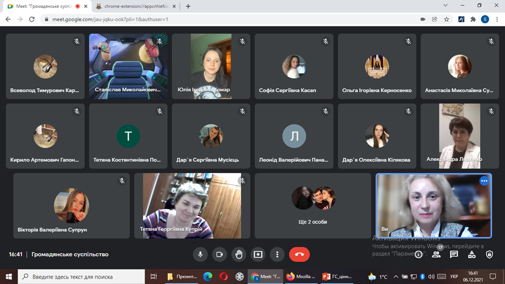Click the Mozilla Firefox taskbar button

(x=301, y=277)
